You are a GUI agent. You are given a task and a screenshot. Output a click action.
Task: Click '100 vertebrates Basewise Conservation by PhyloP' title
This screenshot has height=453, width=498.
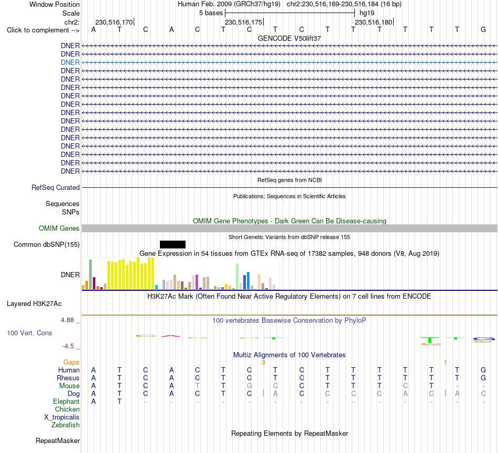click(289, 321)
